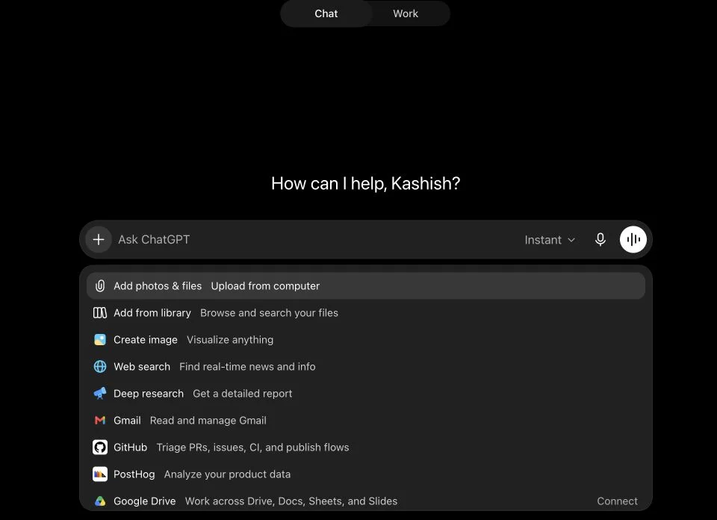Select the Google Drive connector entry
Image resolution: width=717 pixels, height=520 pixels.
[366, 501]
